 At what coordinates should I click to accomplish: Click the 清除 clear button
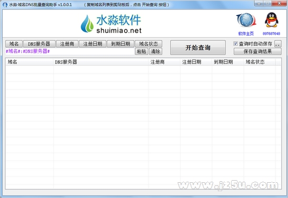pos(156,51)
